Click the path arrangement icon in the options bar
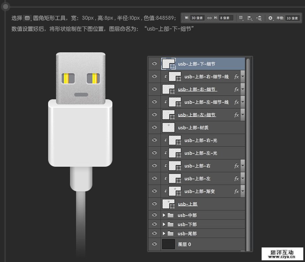The image size is (305, 262). (260, 18)
